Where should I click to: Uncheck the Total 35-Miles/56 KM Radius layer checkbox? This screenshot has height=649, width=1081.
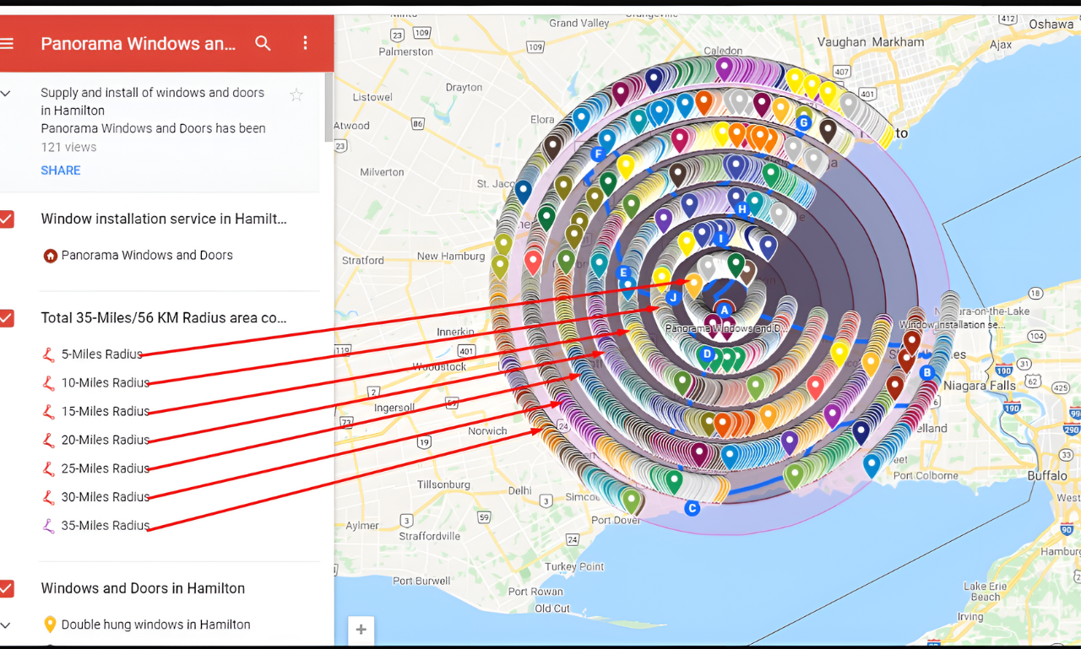[x=7, y=318]
